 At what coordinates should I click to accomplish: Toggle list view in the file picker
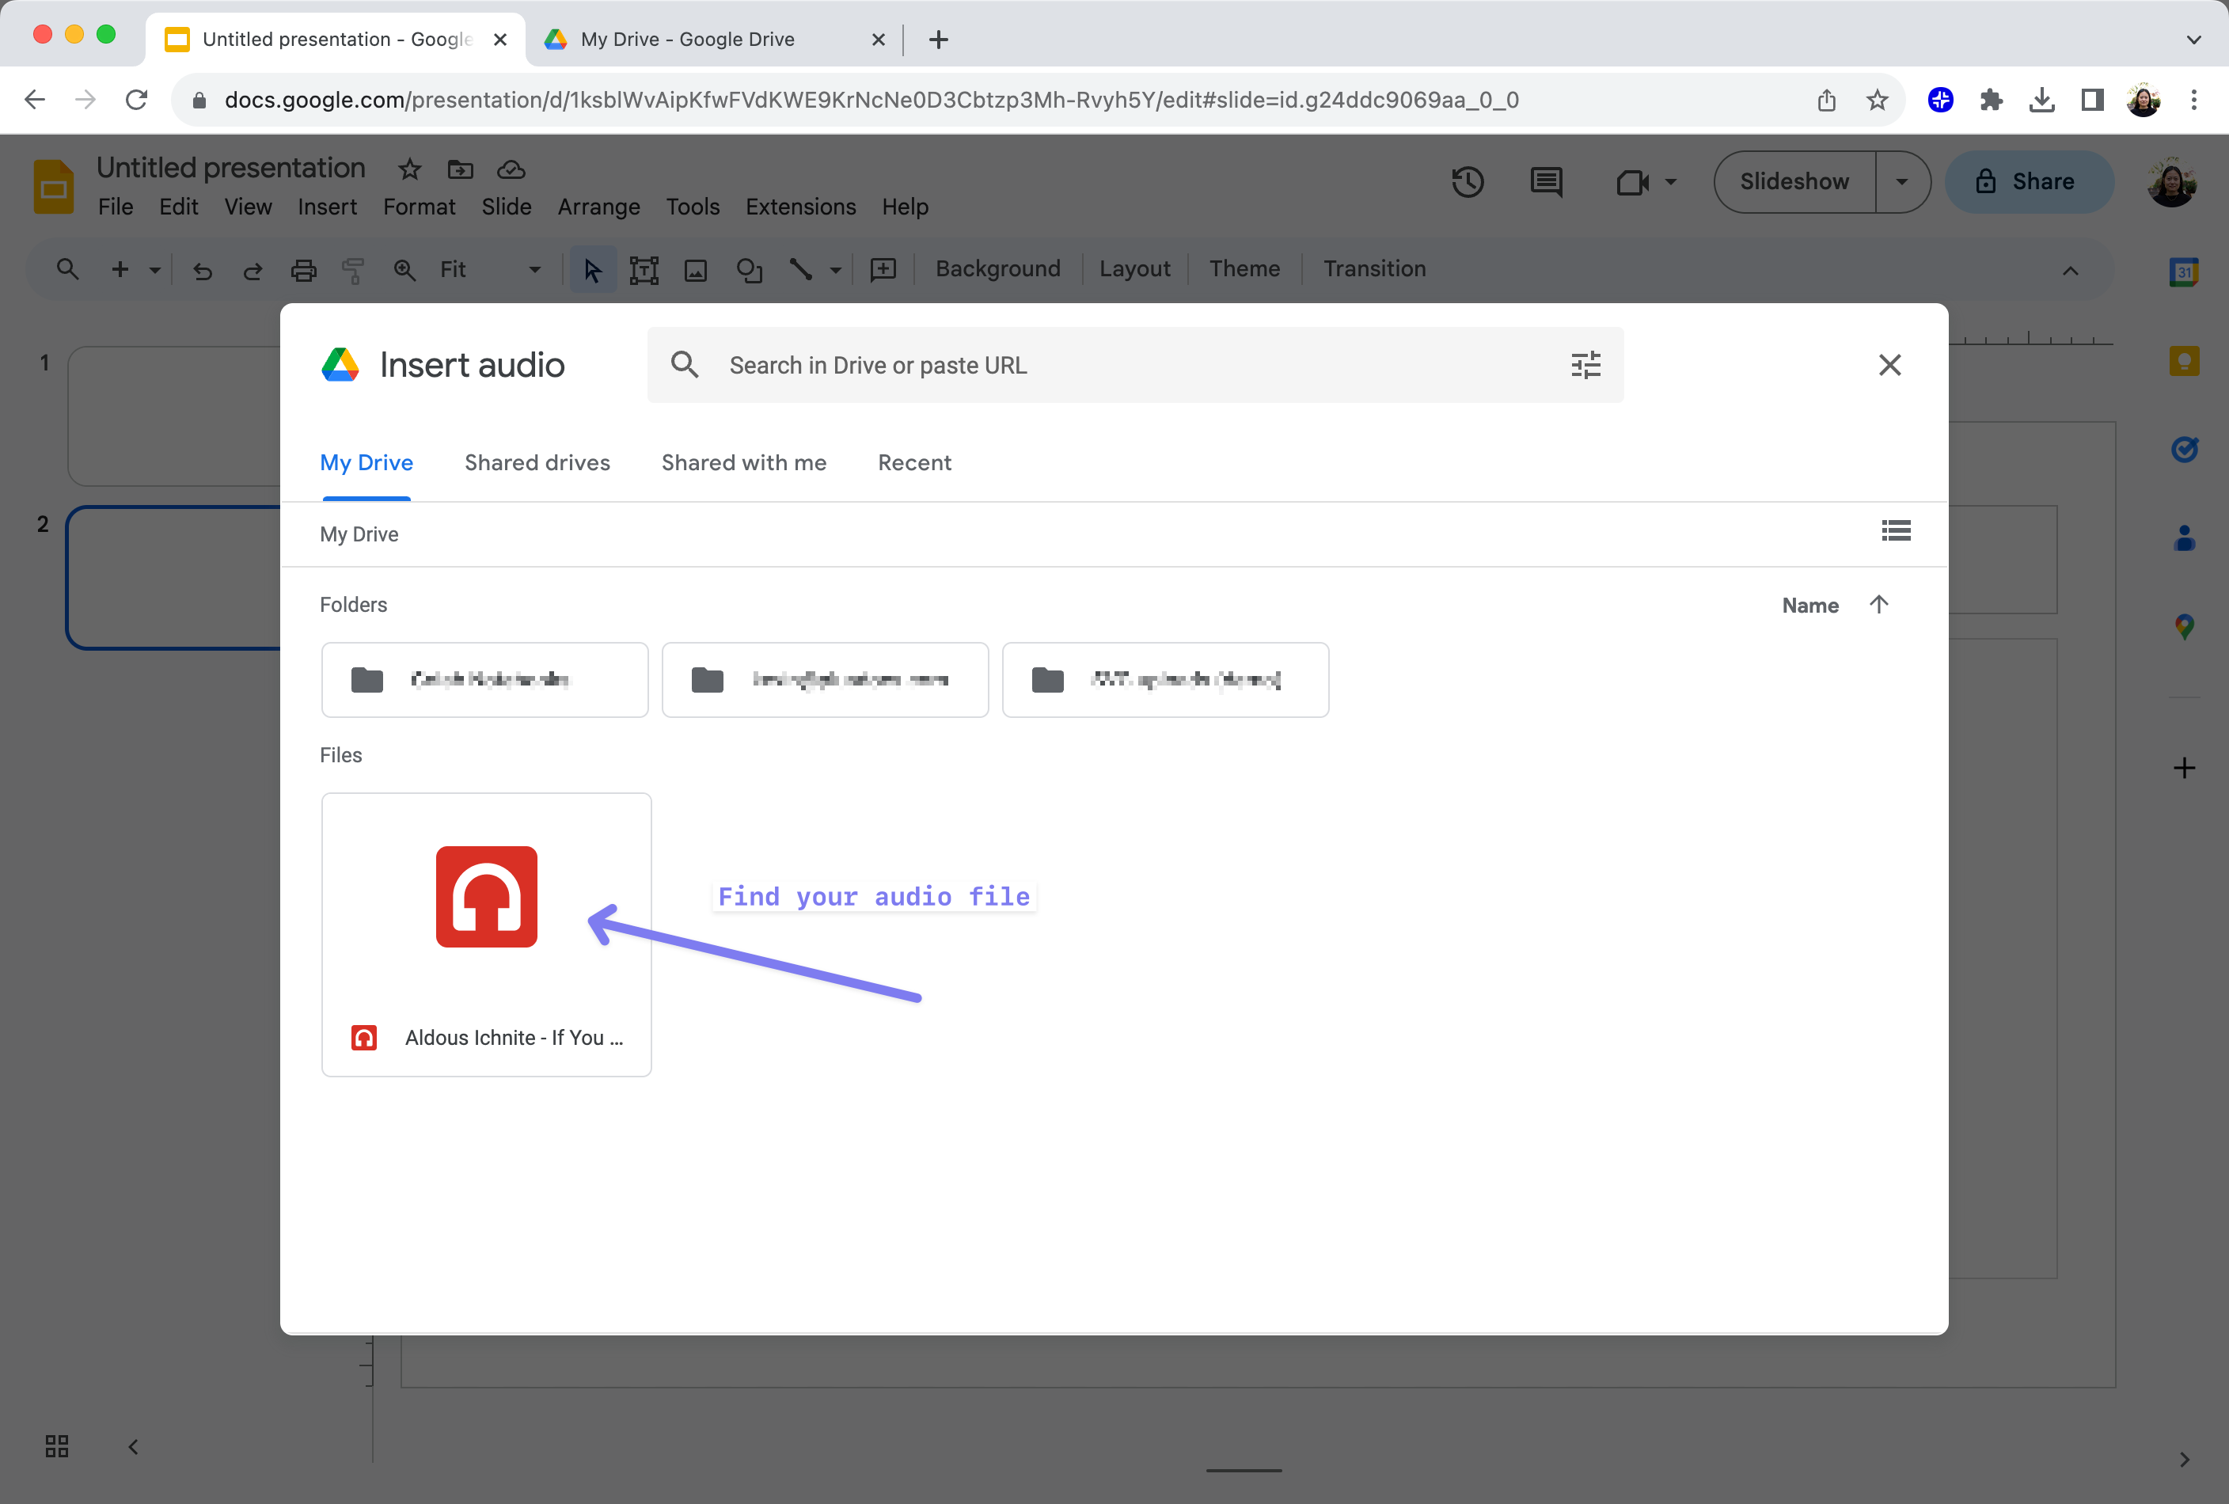coord(1895,530)
